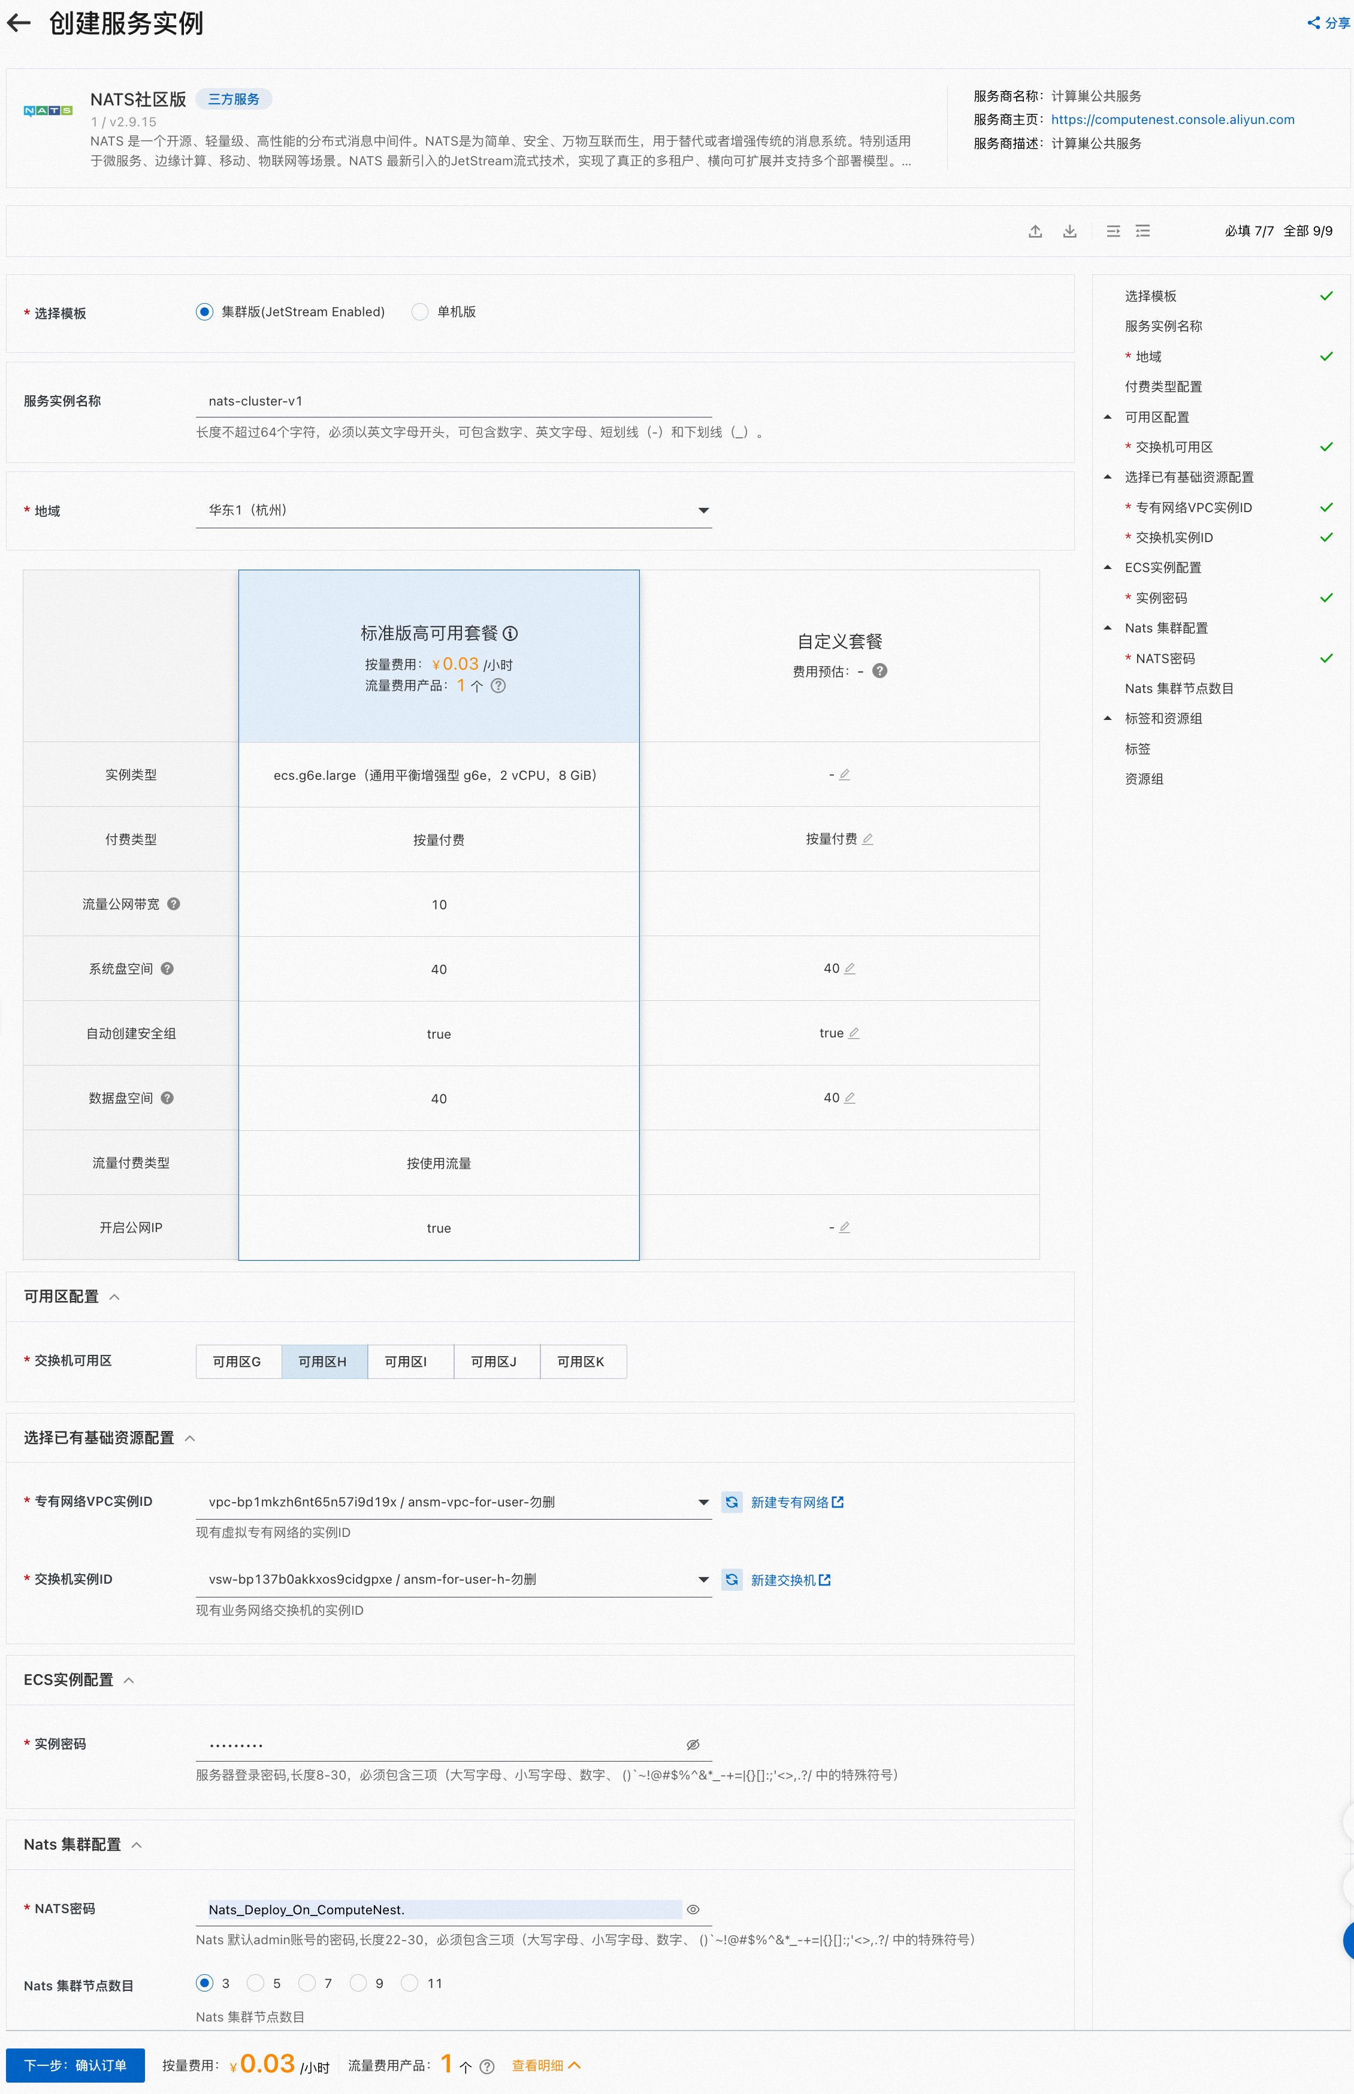This screenshot has height=2094, width=1354.
Task: Click 新建交换机 link
Action: coord(790,1579)
